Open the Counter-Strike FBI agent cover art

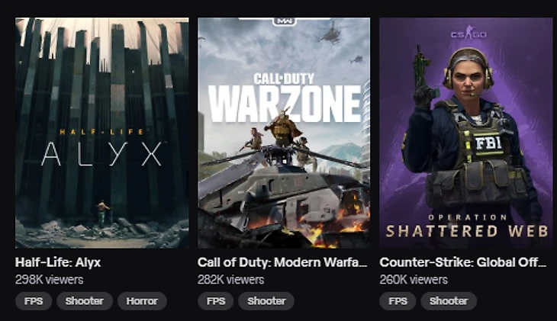click(466, 133)
